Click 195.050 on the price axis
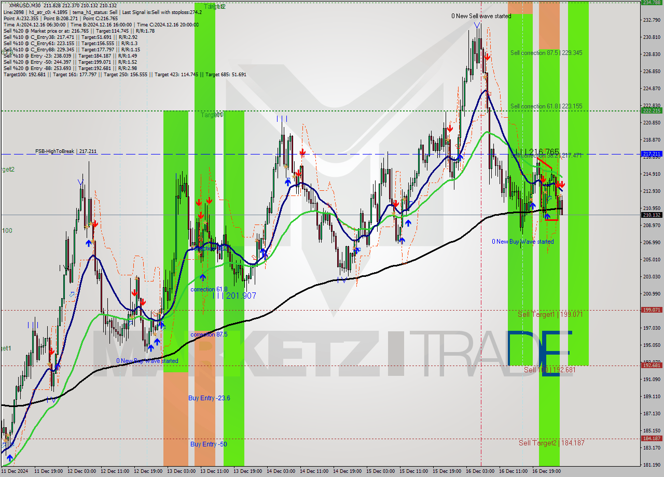Viewport: 664px width, 477px height. point(652,345)
